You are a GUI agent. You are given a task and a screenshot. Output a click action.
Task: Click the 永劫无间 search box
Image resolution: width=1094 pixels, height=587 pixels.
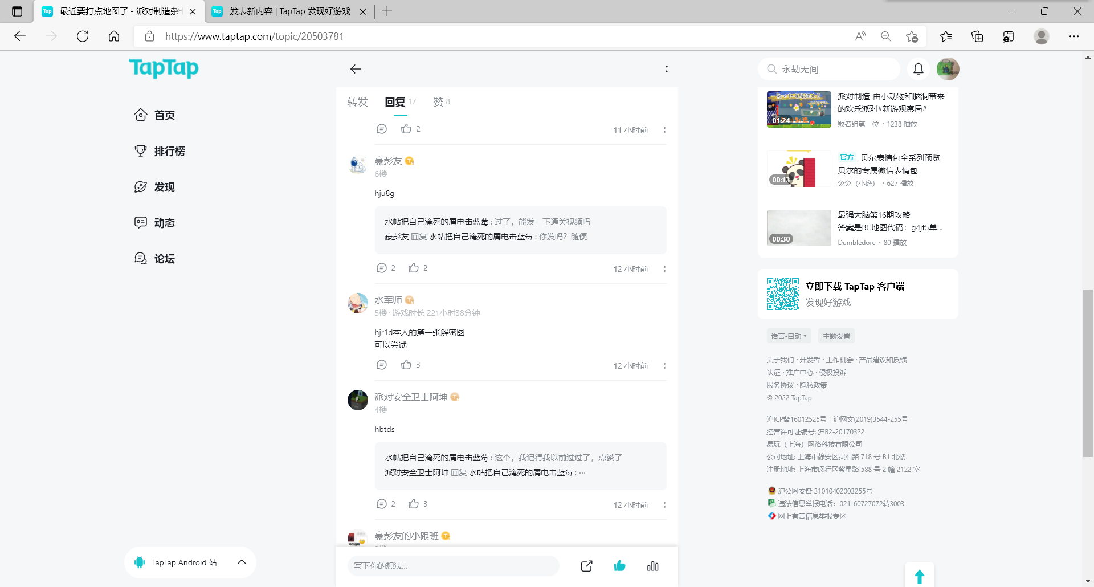click(x=829, y=69)
